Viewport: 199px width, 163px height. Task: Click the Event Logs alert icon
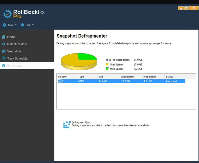pos(3,66)
